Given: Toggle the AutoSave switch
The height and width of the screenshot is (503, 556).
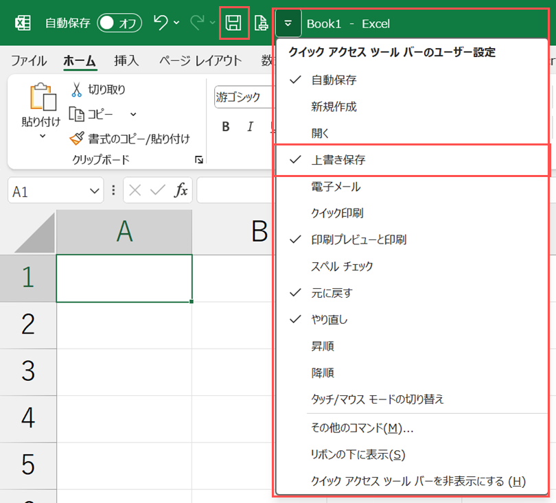Looking at the screenshot, I should tap(119, 23).
